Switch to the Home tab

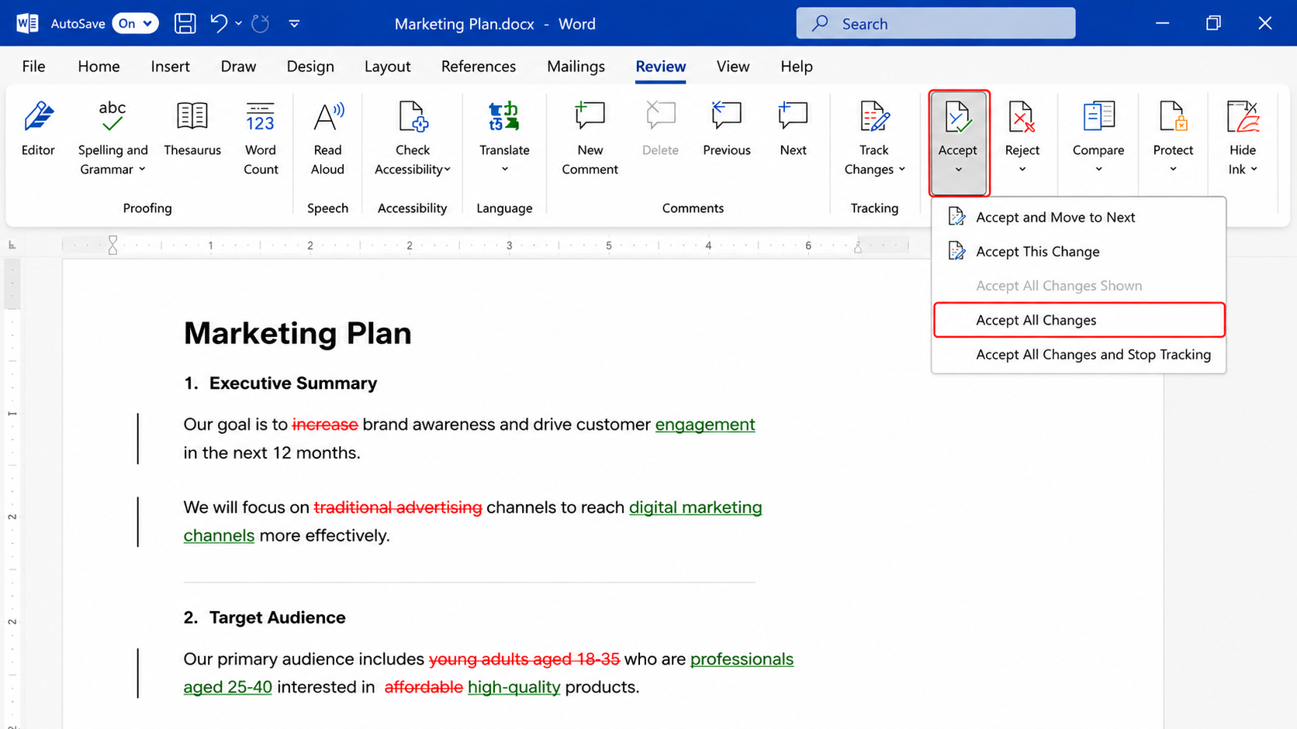[x=99, y=67]
